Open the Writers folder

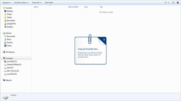pos(9,14)
